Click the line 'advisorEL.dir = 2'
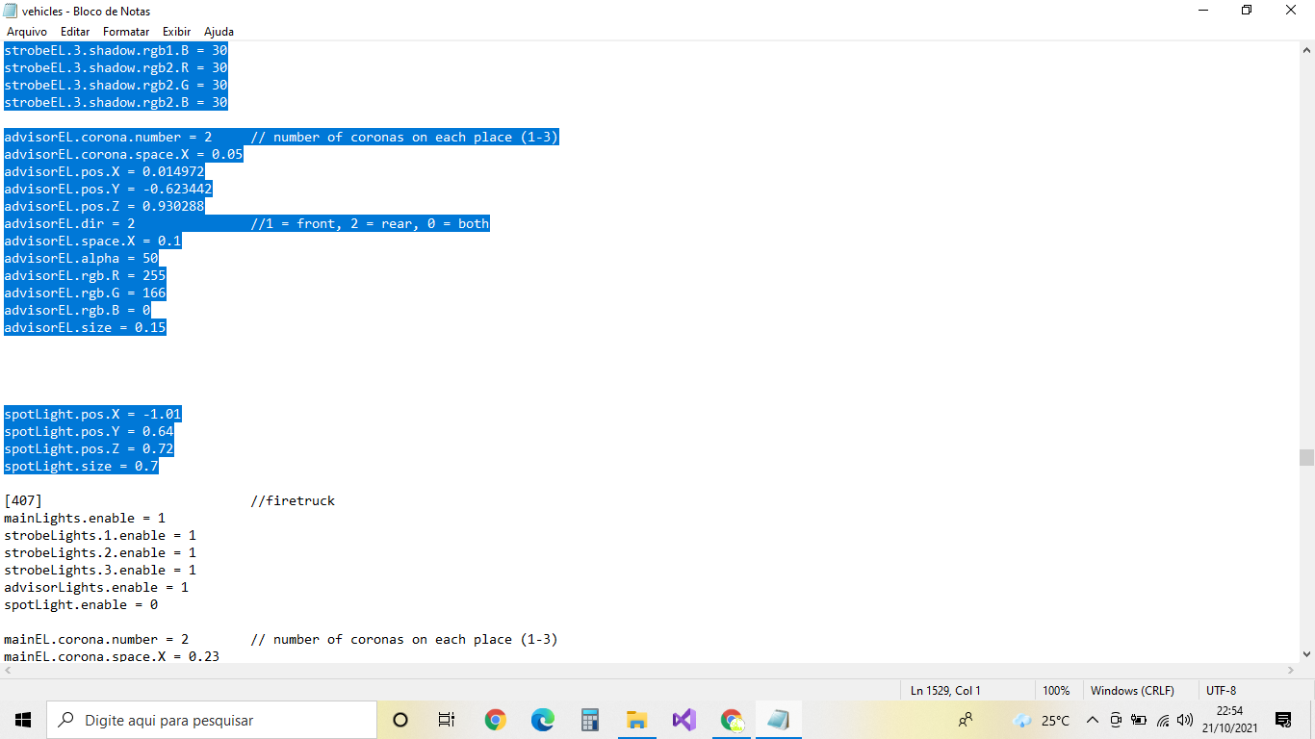The image size is (1315, 739). (x=69, y=223)
